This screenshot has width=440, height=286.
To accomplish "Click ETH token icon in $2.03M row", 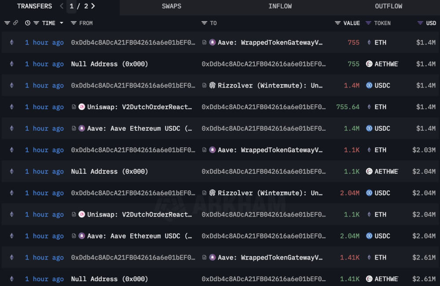I will pyautogui.click(x=369, y=150).
